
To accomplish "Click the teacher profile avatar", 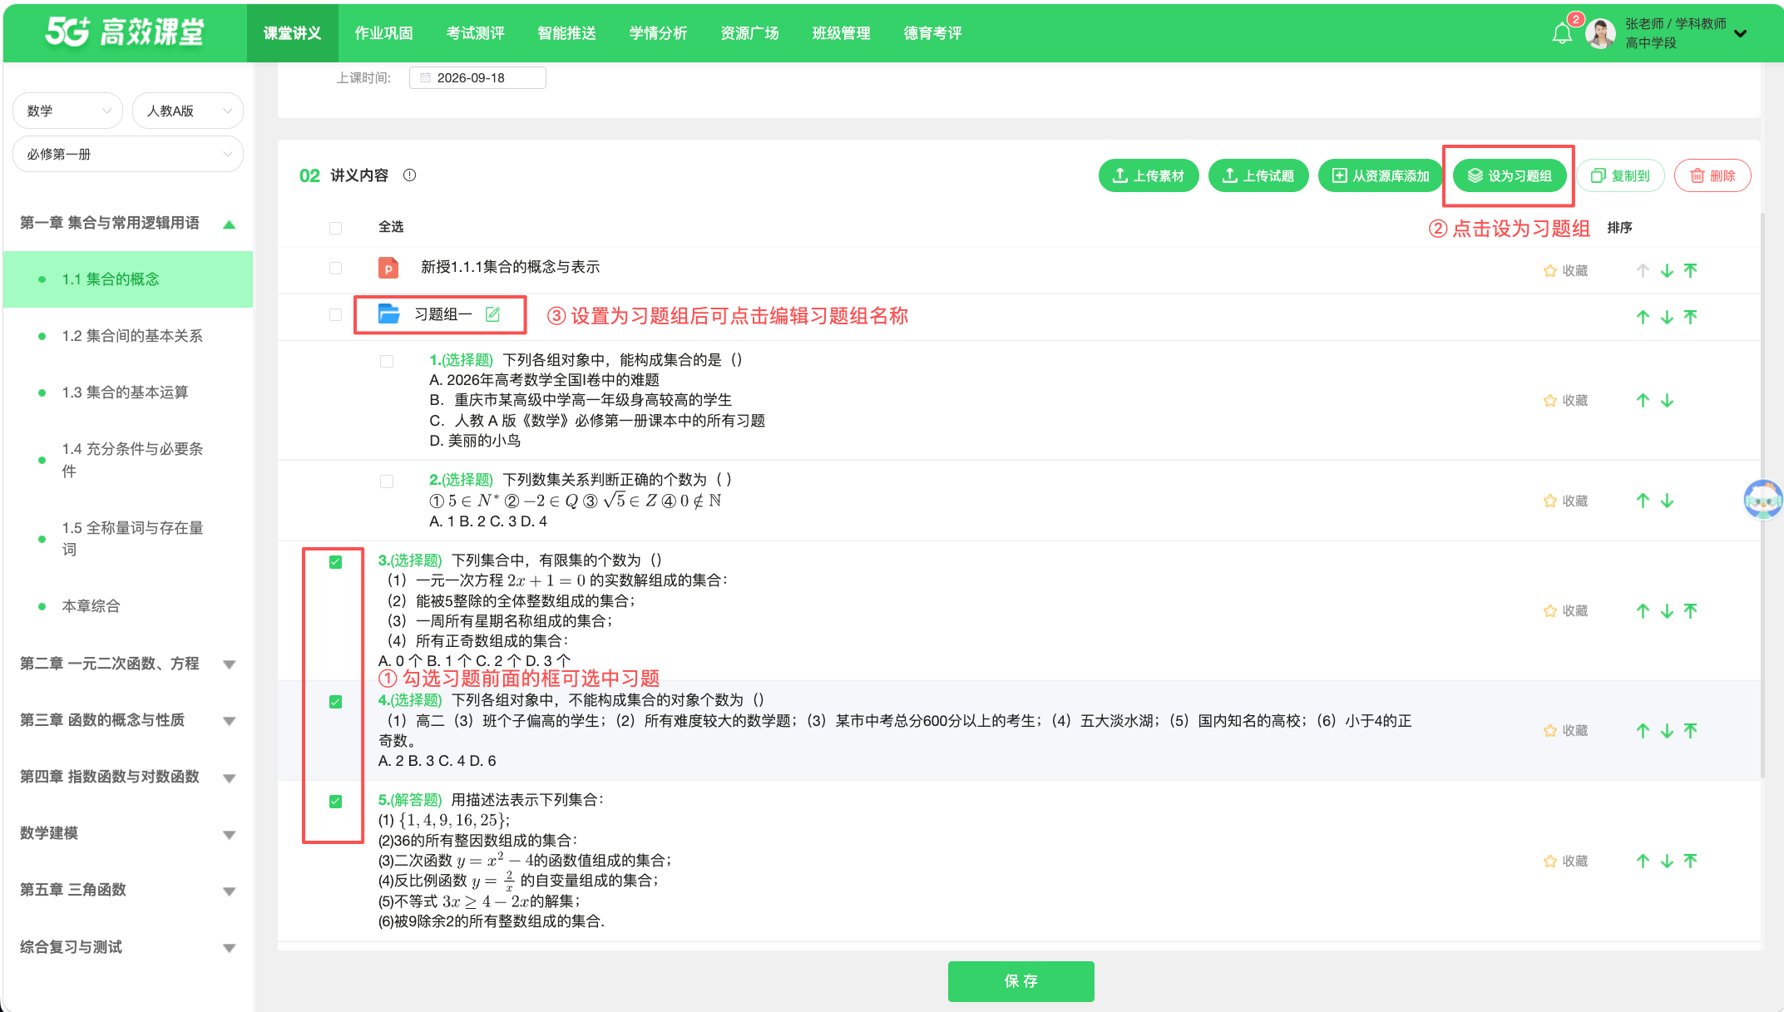I will [1600, 33].
